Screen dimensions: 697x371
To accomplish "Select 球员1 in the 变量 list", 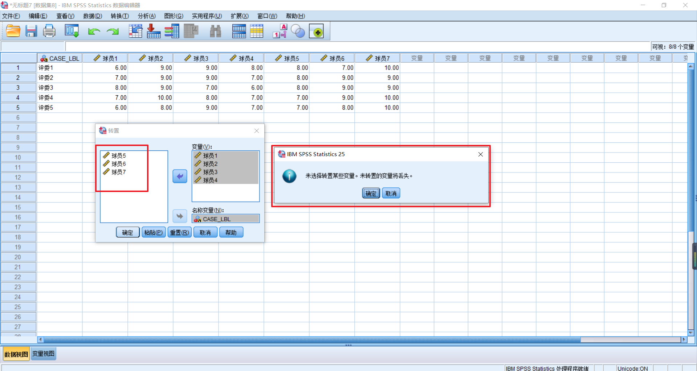I will 225,156.
